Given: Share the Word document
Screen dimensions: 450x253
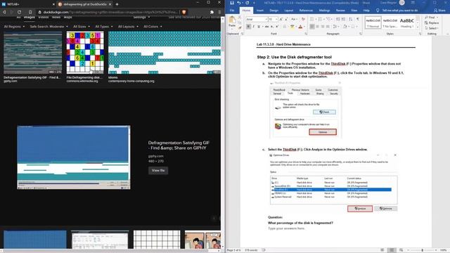Looking at the screenshot, I should coord(439,11).
